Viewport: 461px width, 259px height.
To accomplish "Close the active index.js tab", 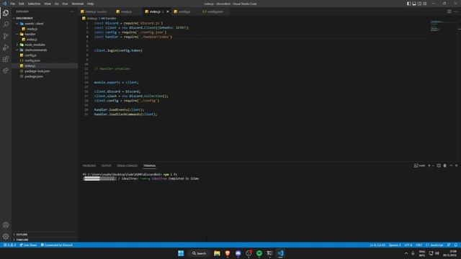I will pyautogui.click(x=168, y=12).
